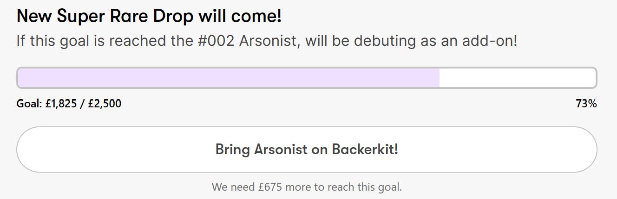This screenshot has width=617, height=199.
Task: Click the 73% progress label
Action: tap(586, 104)
